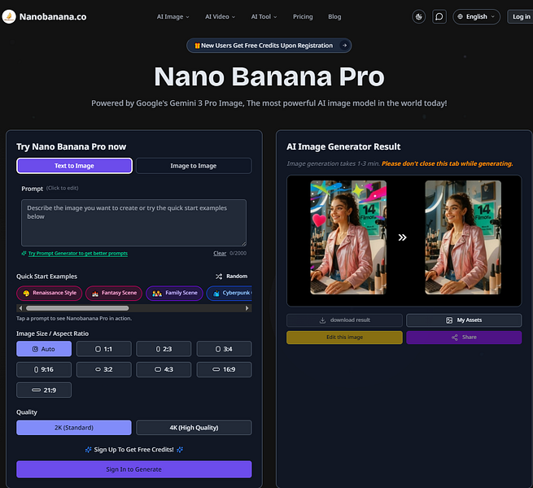Screen dimensions: 533x488
Task: Select the 3:4 aspect ratio
Action: tap(225, 349)
